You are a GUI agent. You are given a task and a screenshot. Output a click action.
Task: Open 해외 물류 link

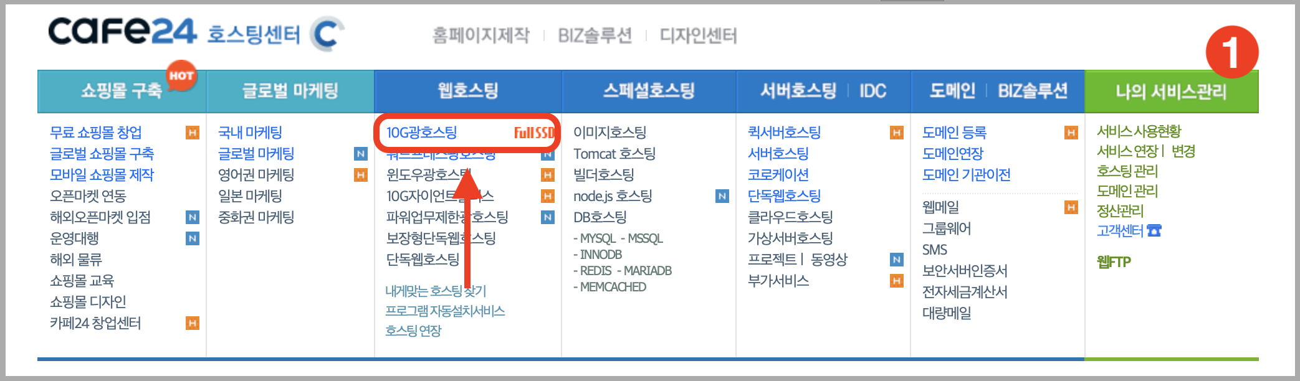[76, 260]
